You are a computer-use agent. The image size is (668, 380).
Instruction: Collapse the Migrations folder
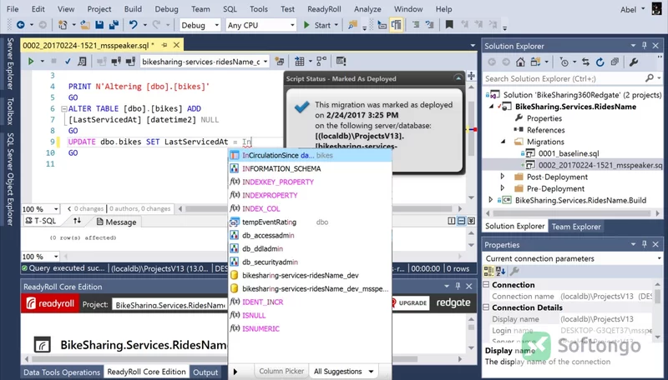point(503,141)
